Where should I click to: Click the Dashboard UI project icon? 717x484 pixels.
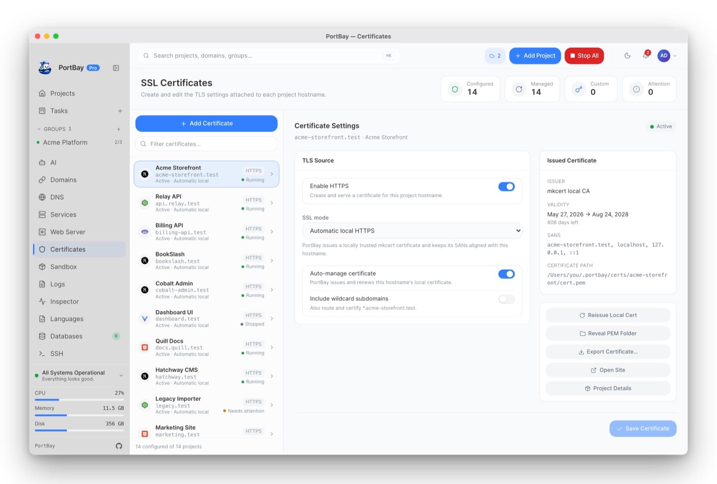tap(145, 318)
